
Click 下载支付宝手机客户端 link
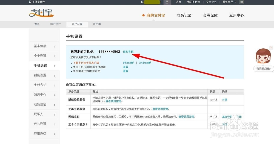(x=86, y=63)
